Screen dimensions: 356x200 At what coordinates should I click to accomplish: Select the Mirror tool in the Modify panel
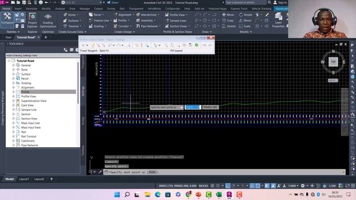click(x=245, y=21)
